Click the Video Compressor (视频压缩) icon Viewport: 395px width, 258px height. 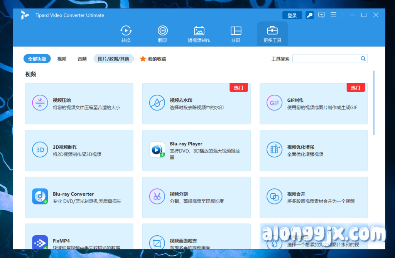click(40, 103)
